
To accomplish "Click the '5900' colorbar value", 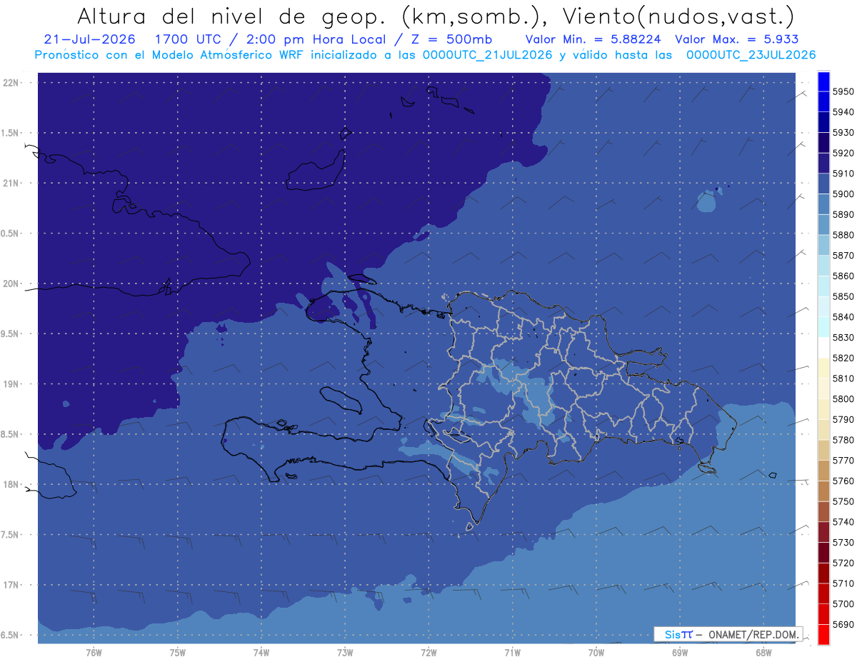I will 843,194.
